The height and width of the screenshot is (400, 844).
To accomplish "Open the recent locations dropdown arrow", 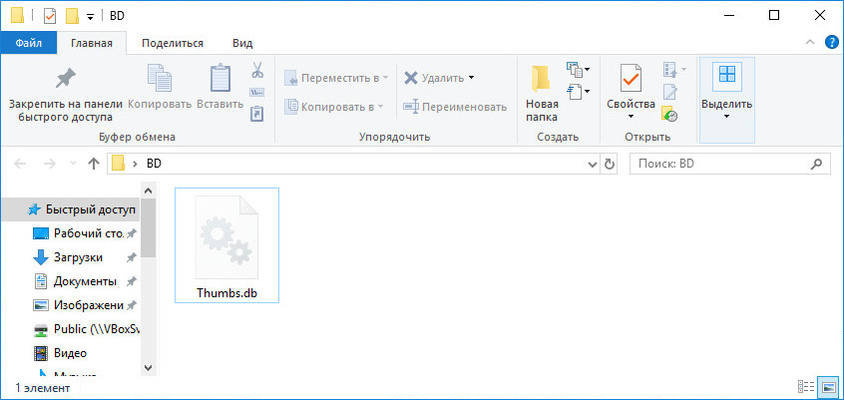I will click(x=73, y=164).
